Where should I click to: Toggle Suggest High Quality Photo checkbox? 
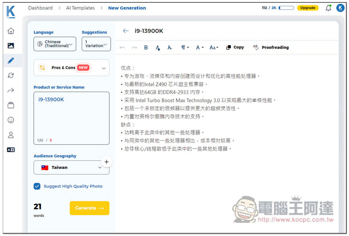37,186
